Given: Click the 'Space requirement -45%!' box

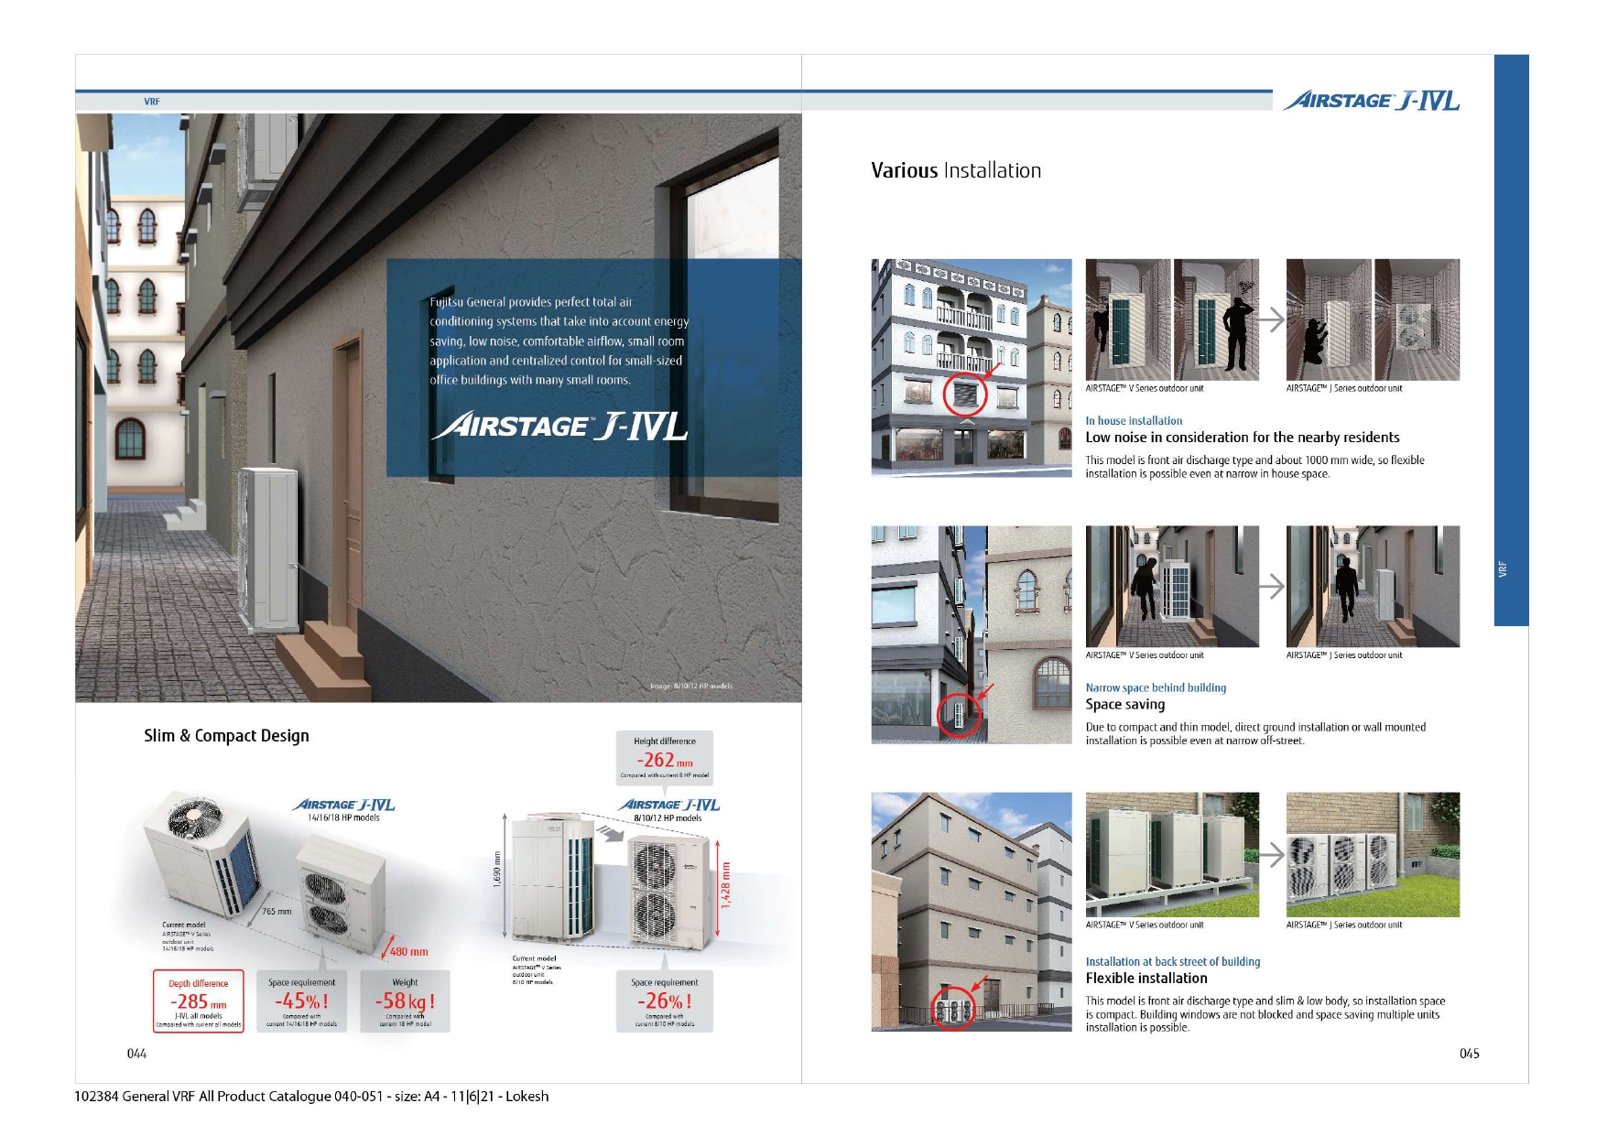Looking at the screenshot, I should coord(301,1001).
